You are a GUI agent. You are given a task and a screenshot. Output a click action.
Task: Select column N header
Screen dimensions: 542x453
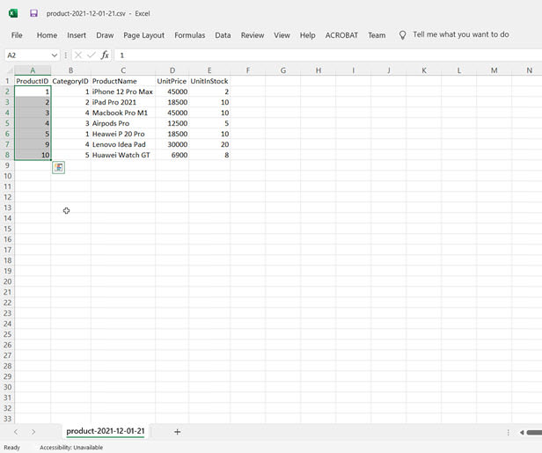pos(529,70)
